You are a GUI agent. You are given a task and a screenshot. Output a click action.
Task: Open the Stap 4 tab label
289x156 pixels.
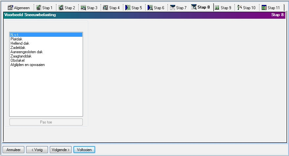coord(114,8)
